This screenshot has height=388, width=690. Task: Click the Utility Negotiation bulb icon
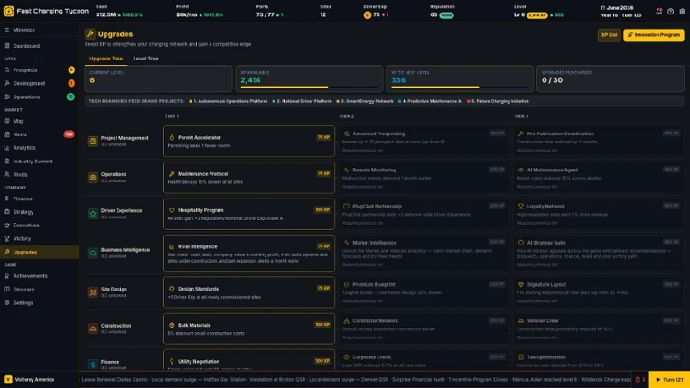(x=172, y=361)
